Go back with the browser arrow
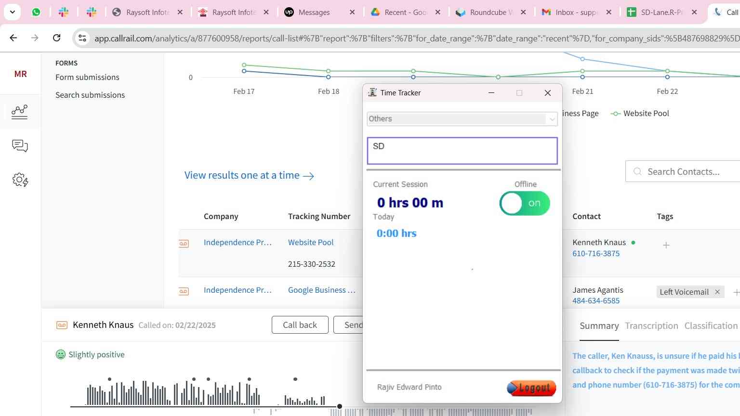 [x=13, y=38]
